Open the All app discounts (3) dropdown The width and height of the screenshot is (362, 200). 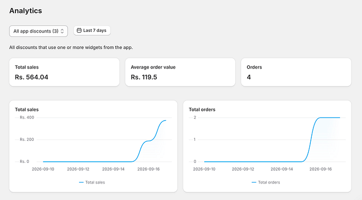click(38, 31)
